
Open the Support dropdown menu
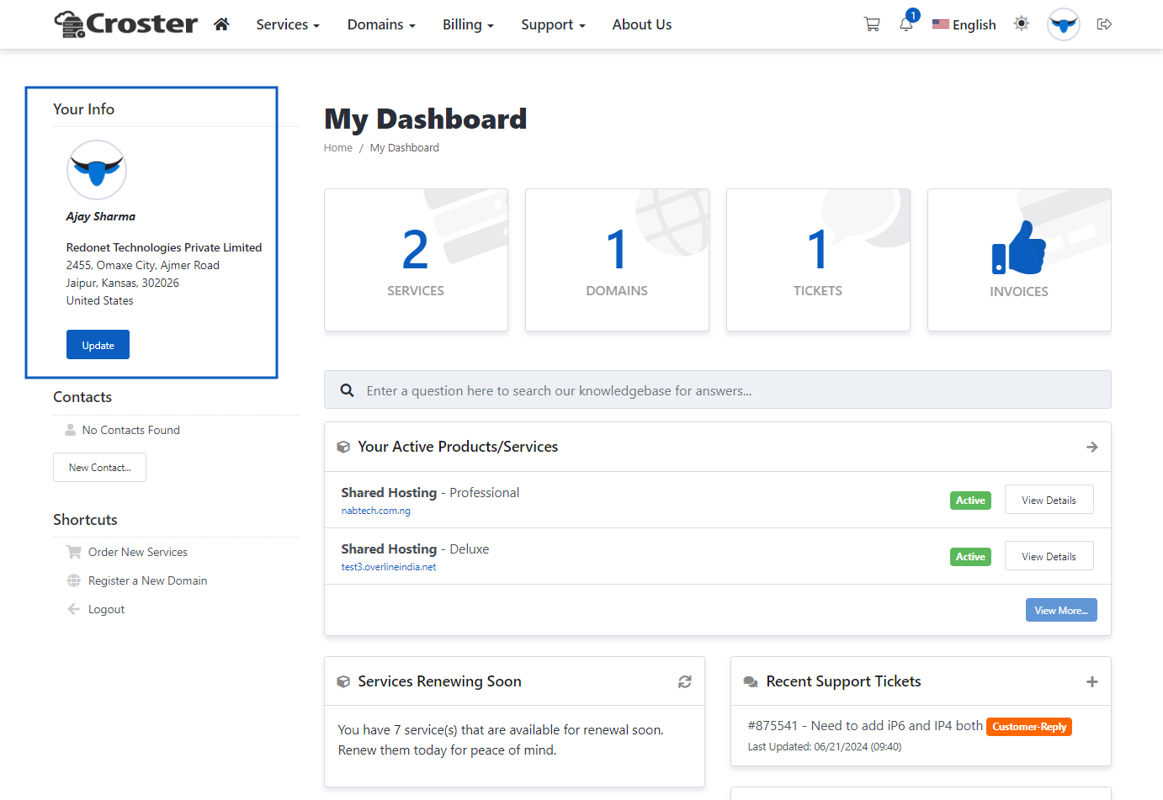(x=553, y=24)
